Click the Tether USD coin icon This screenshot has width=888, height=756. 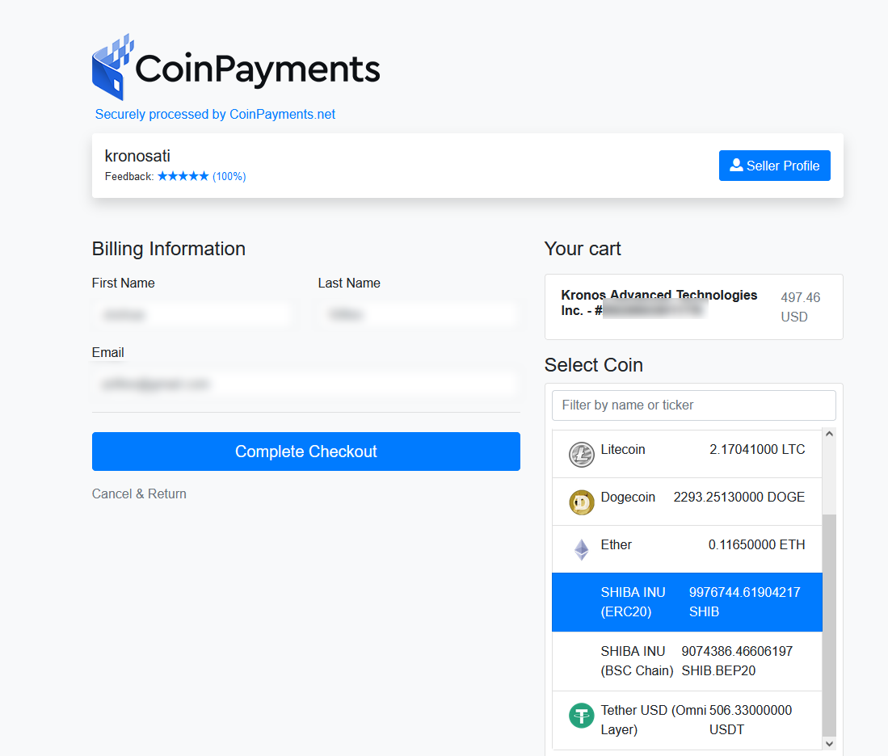tap(581, 716)
